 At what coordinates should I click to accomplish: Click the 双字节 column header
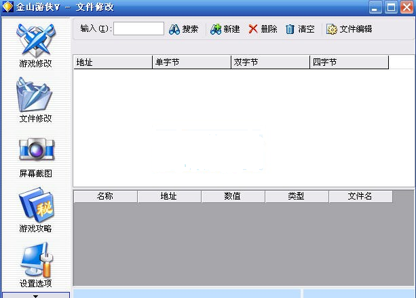(270, 62)
